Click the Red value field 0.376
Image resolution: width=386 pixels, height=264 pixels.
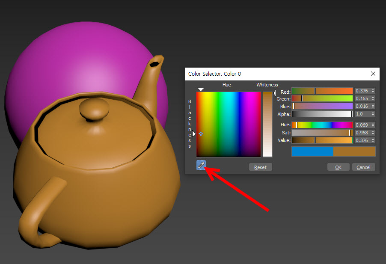point(362,91)
